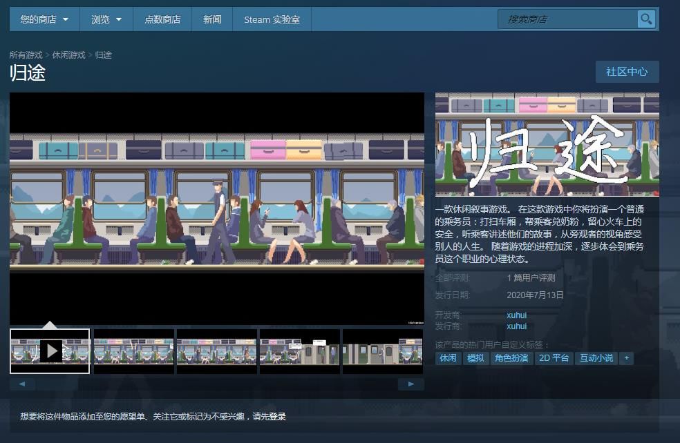Click the 角色扮演 tag
Screen dimensions: 680x443
512,358
